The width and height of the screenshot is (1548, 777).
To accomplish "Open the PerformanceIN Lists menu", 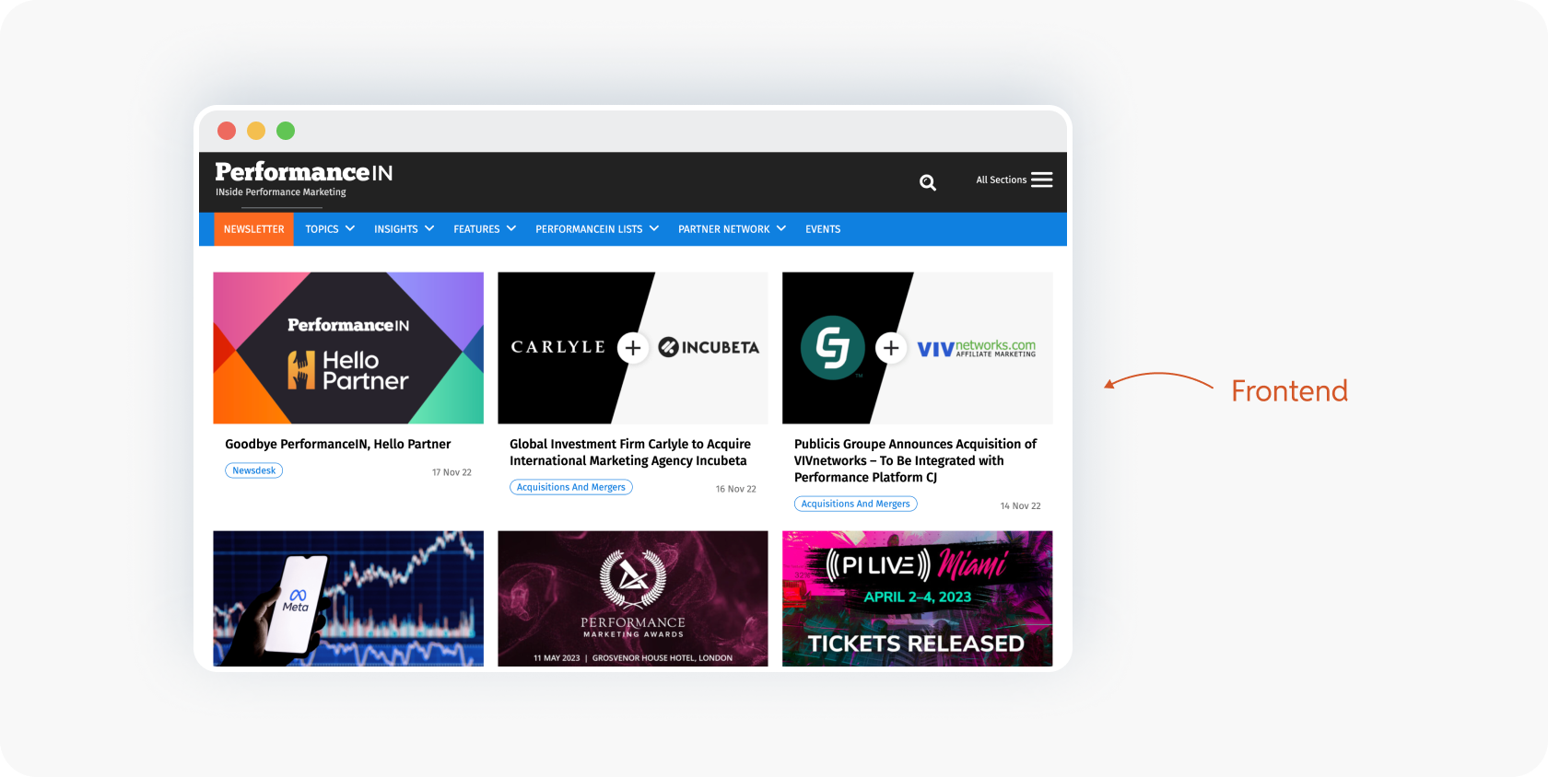I will coord(597,229).
